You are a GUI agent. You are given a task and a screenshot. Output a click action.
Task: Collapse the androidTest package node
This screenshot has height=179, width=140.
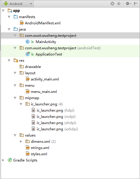pyautogui.click(x=15, y=48)
